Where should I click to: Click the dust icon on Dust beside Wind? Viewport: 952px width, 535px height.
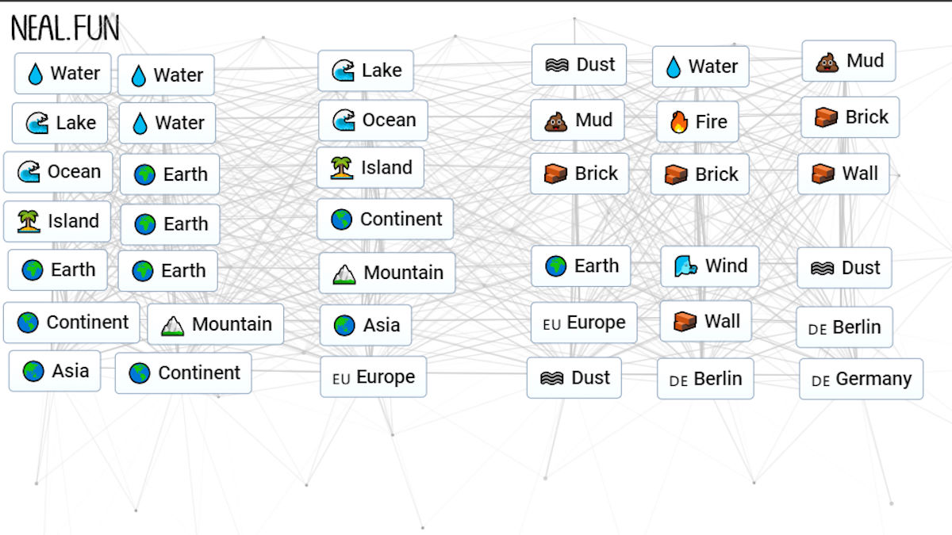click(822, 269)
